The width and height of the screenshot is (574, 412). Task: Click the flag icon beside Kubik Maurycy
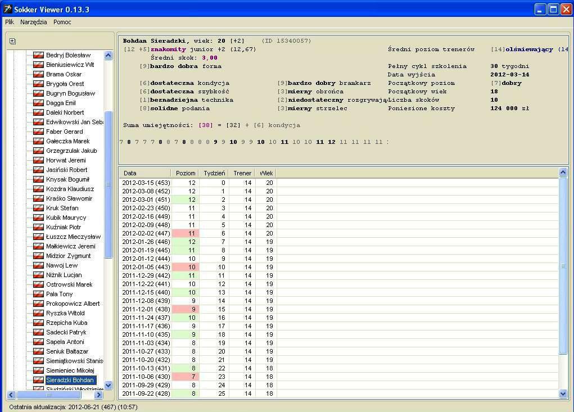pos(38,218)
